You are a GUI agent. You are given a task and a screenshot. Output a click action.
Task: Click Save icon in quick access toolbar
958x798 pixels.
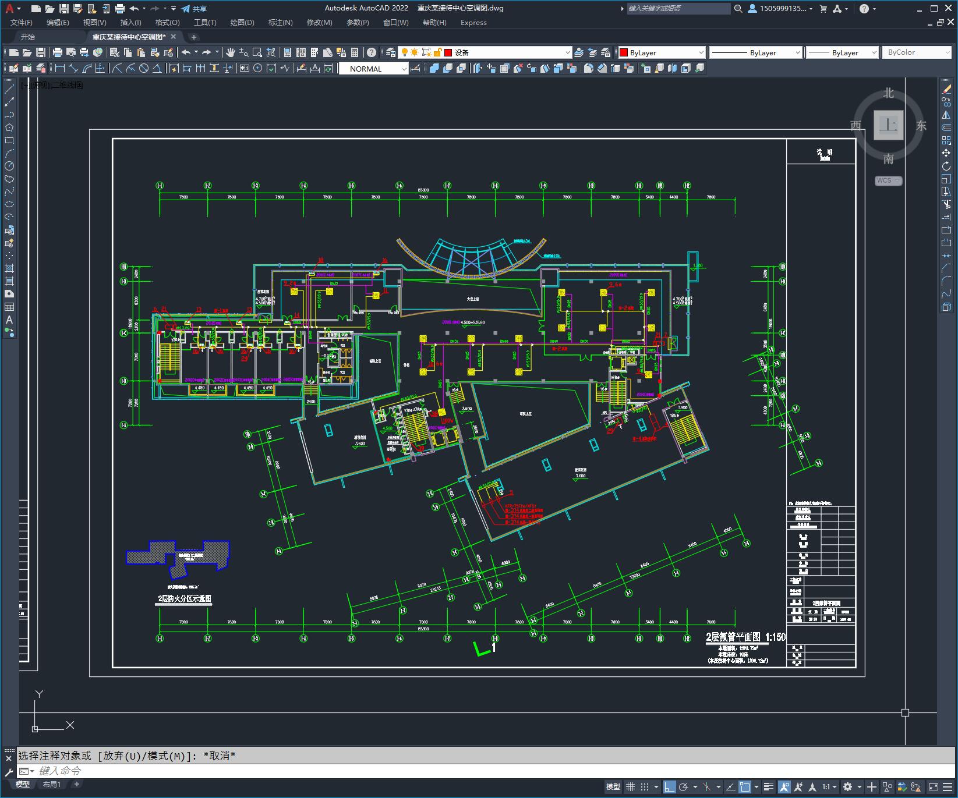click(x=64, y=9)
